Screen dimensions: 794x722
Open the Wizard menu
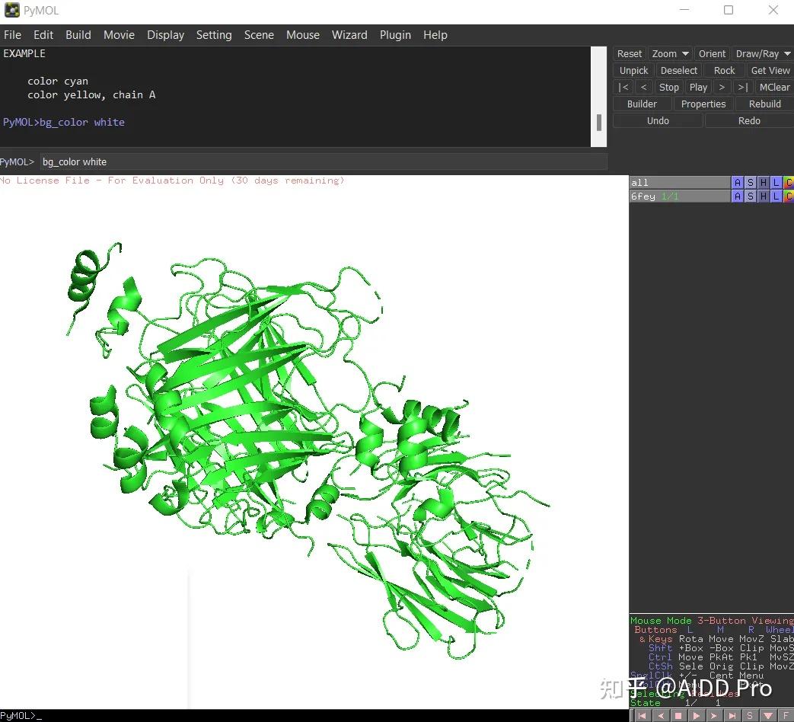tap(349, 35)
